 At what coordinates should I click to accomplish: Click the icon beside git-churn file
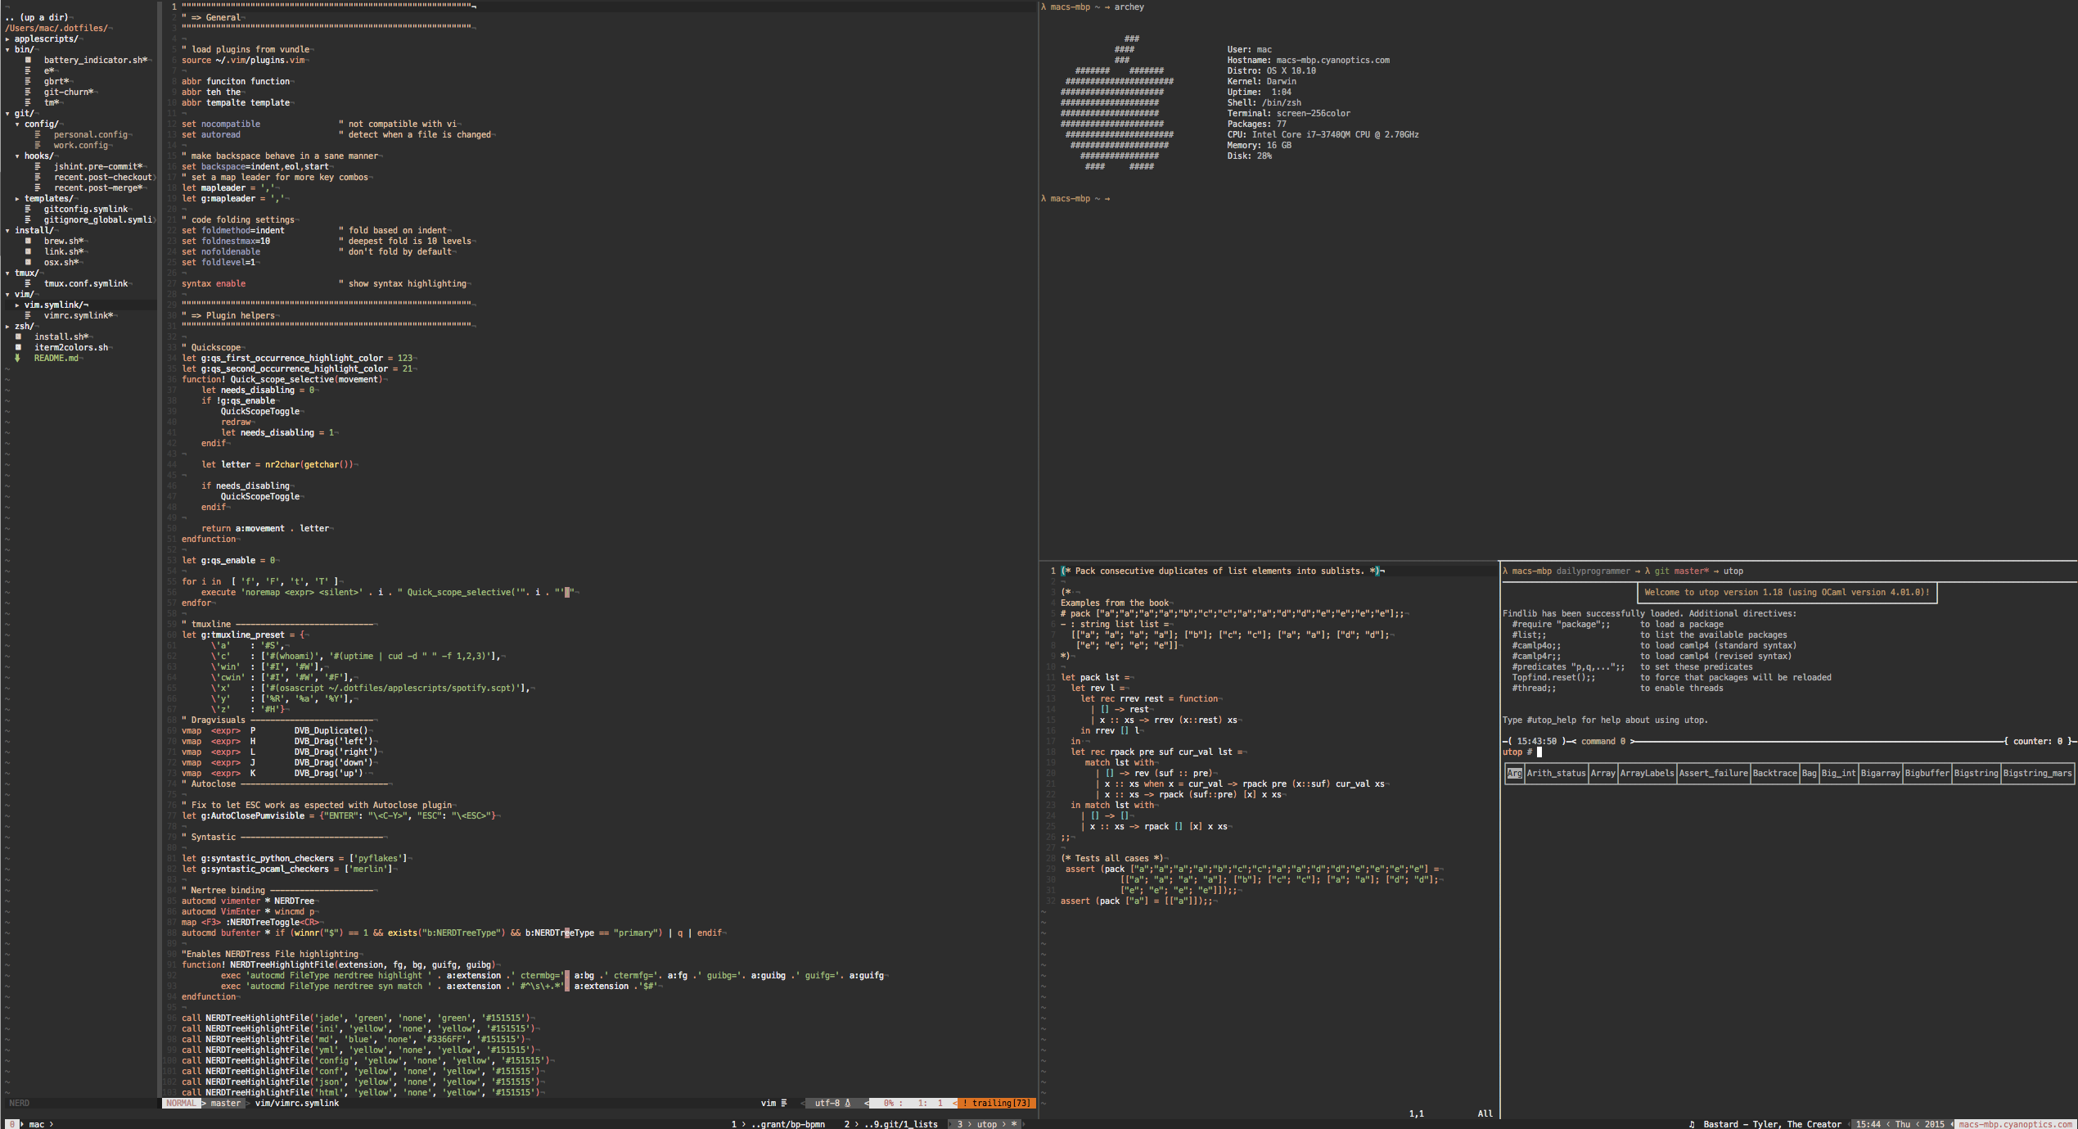[28, 92]
